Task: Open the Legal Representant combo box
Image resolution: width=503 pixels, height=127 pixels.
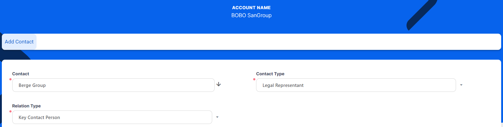Action: tap(356, 85)
